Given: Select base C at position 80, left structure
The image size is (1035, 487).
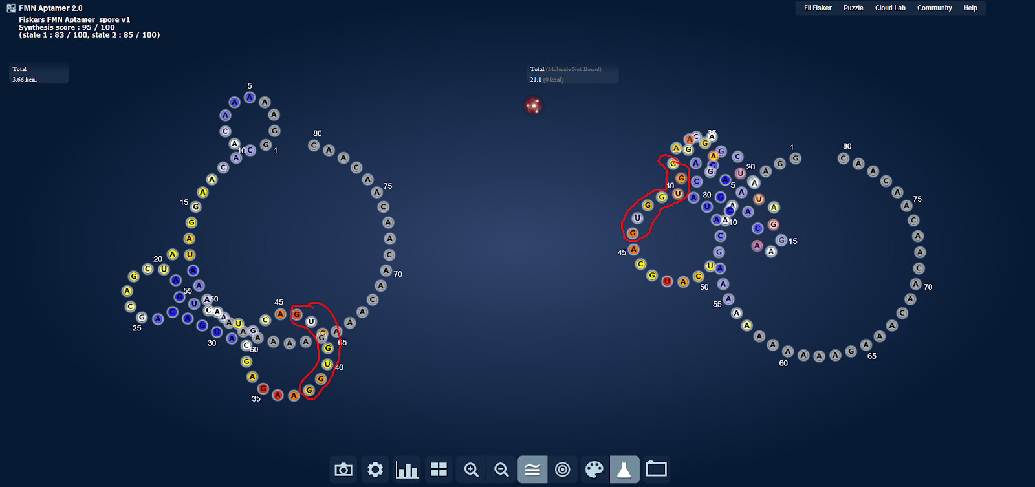Looking at the screenshot, I should [314, 146].
